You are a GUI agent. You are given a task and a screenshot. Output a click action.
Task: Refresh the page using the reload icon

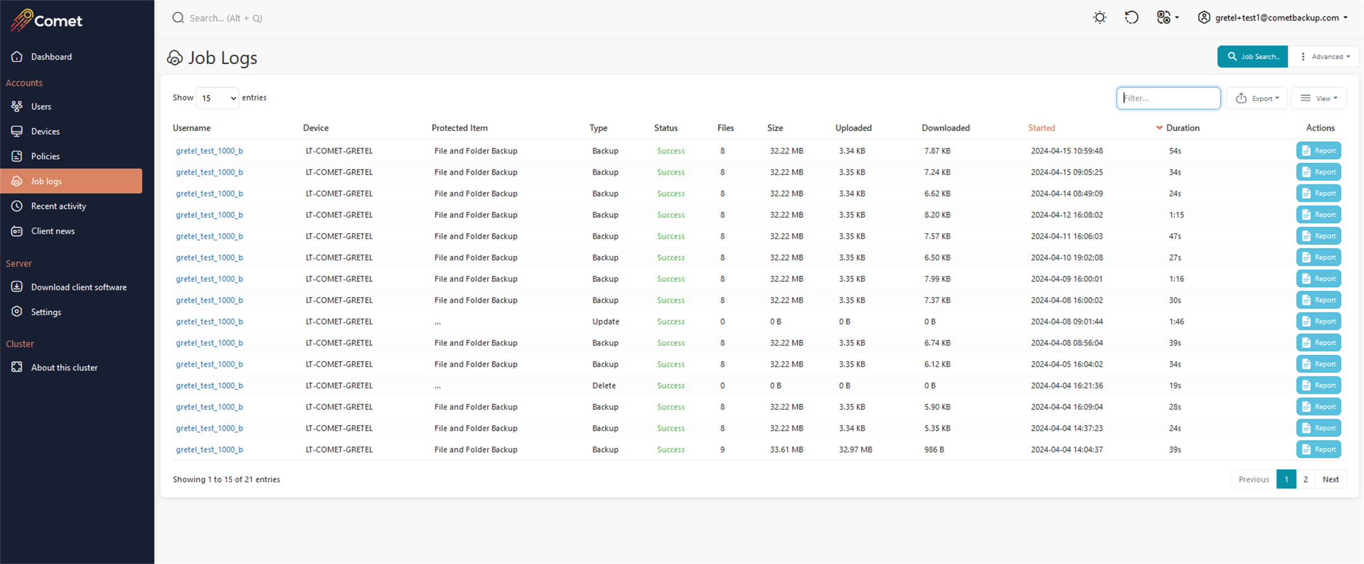[1132, 18]
